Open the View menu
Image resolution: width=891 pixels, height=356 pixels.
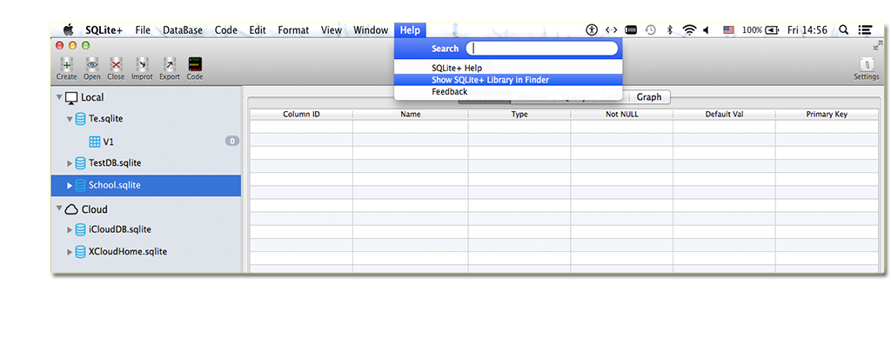point(332,30)
